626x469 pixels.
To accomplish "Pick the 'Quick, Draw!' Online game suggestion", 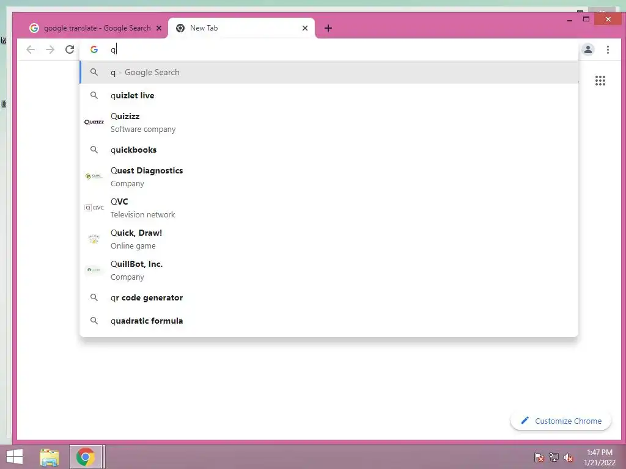I will 329,239.
